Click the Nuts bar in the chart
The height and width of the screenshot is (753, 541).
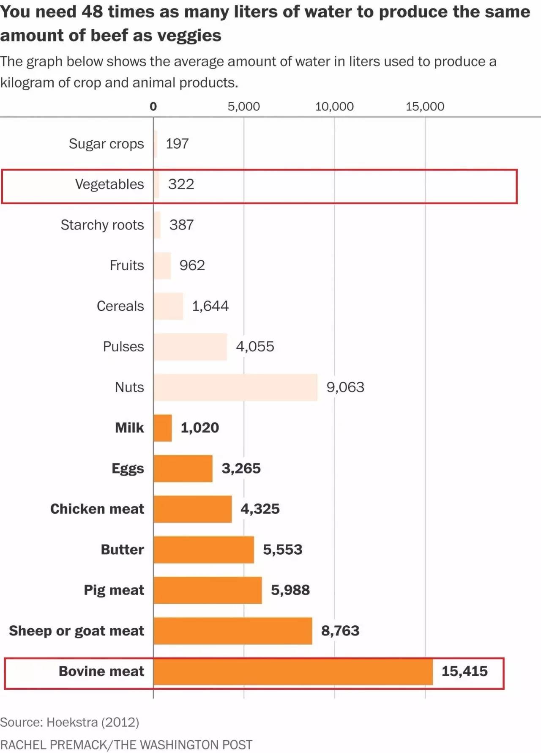(x=235, y=387)
